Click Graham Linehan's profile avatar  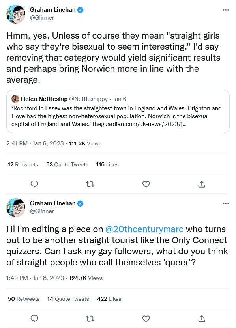16,14
